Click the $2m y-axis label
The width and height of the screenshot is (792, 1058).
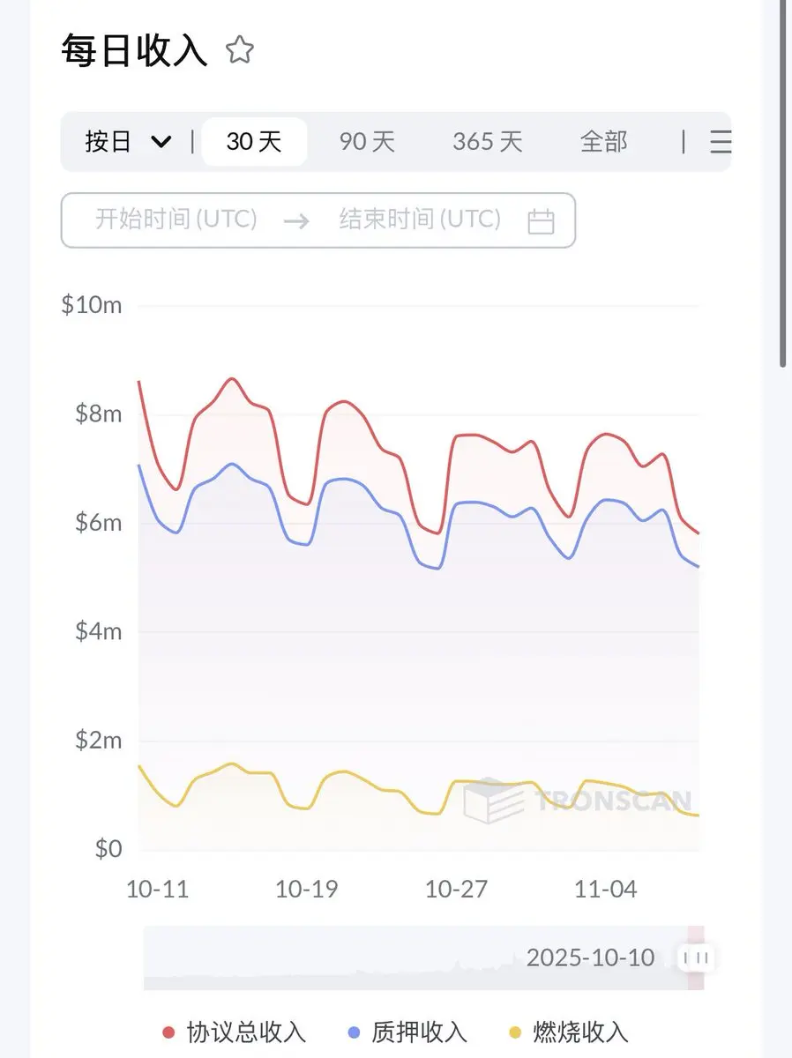coord(98,741)
